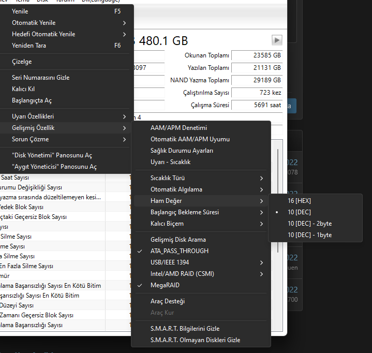The height and width of the screenshot is (353, 372).
Task: Open Araç Desteği entry
Action: (201, 301)
